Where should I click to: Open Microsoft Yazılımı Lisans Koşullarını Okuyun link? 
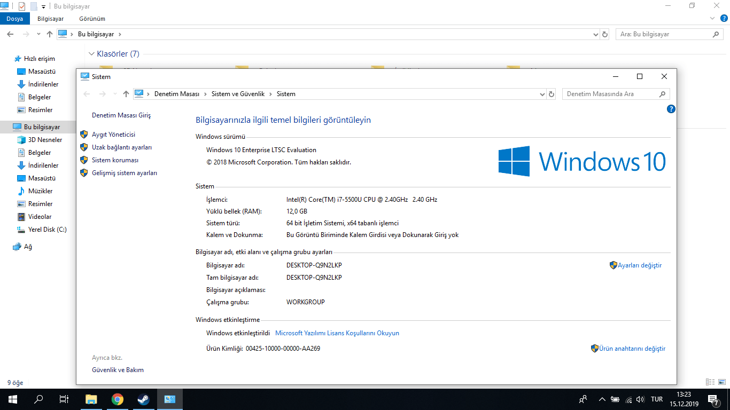click(x=337, y=333)
